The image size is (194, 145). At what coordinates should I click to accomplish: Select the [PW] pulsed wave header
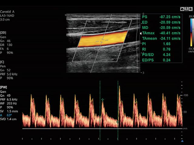4,87
